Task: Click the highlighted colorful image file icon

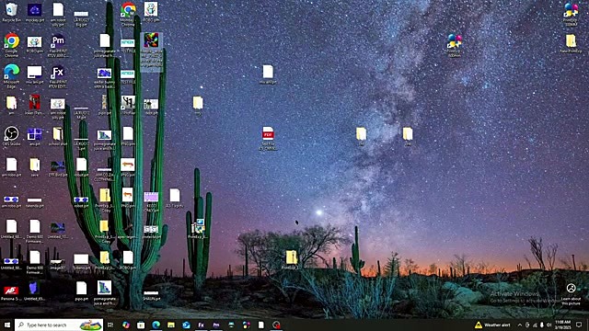Action: 151,51
